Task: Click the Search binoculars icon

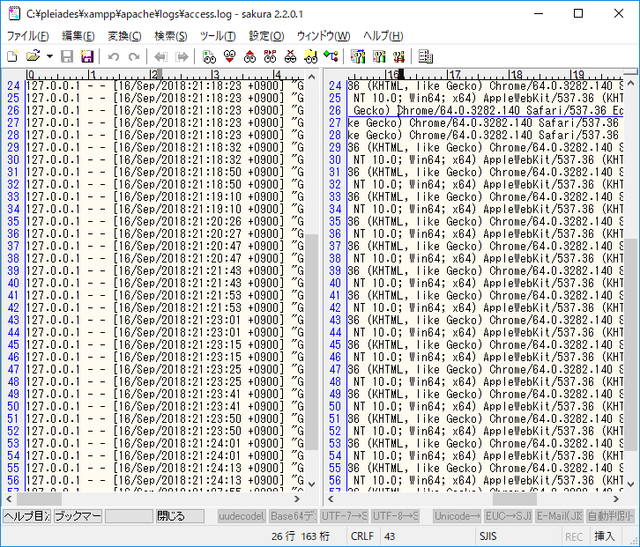Action: click(208, 56)
